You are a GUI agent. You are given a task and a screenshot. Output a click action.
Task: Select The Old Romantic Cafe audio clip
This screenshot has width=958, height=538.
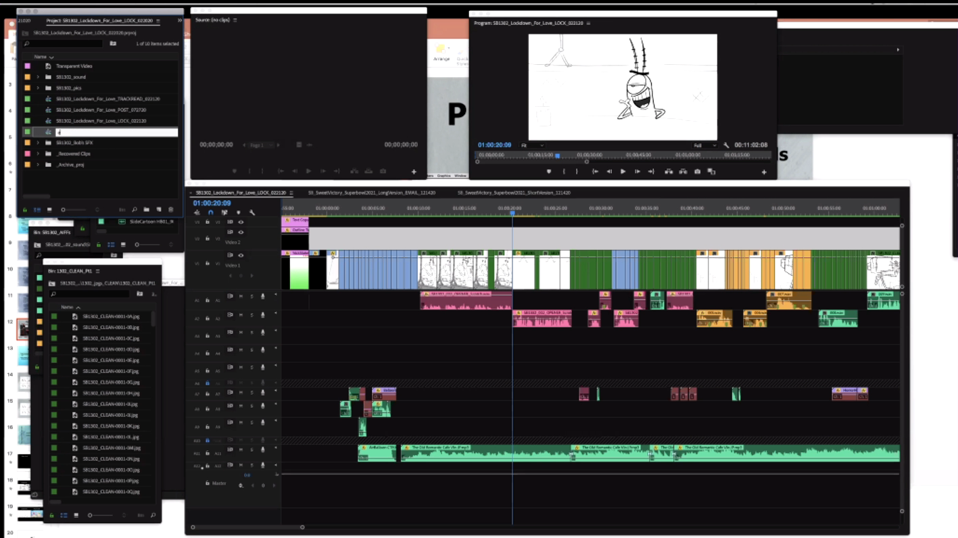485,452
